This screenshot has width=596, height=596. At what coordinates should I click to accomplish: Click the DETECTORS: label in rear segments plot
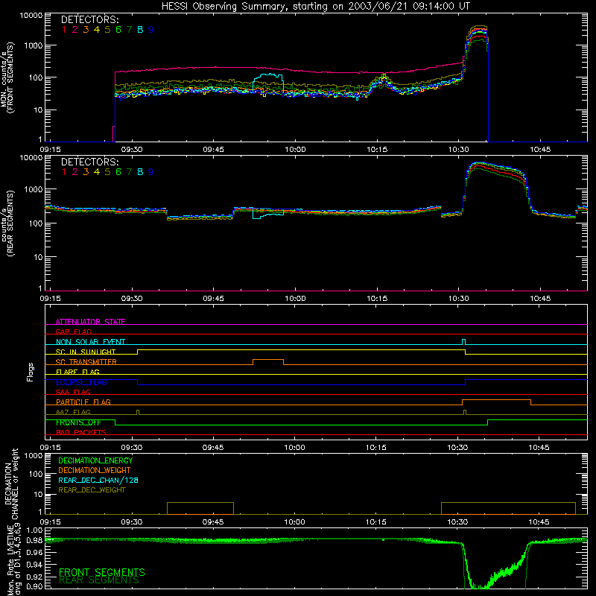tap(89, 162)
